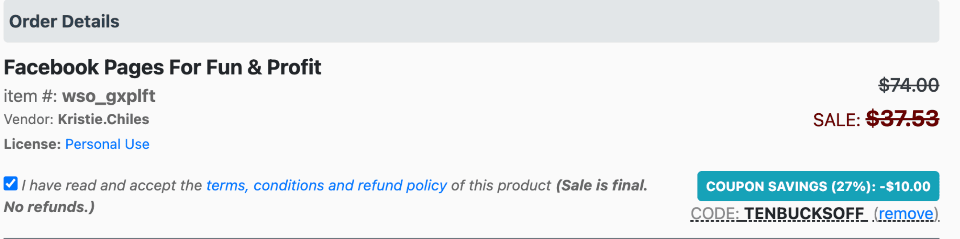Click the item number wso_gxplft

pos(108,96)
